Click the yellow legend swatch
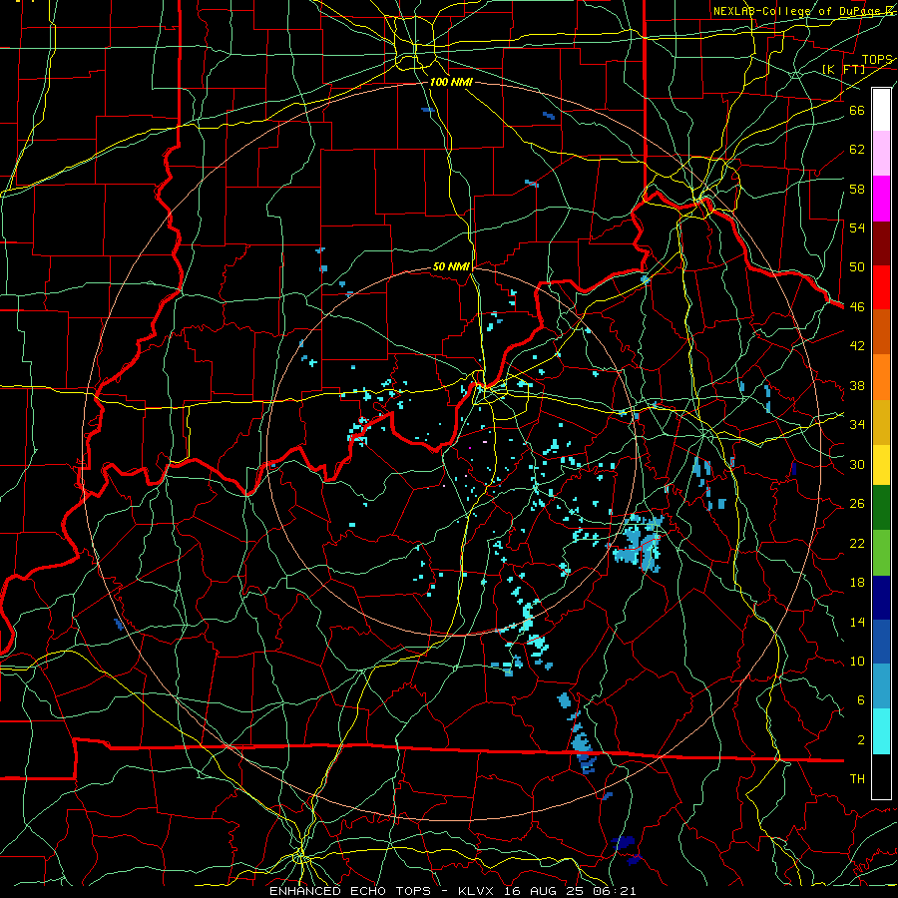This screenshot has height=898, width=898. [x=881, y=464]
